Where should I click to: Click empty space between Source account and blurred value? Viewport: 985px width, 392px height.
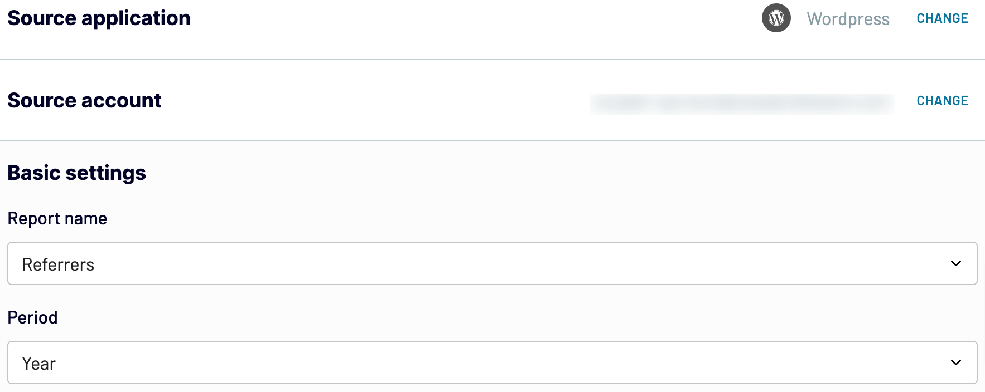[x=374, y=101]
